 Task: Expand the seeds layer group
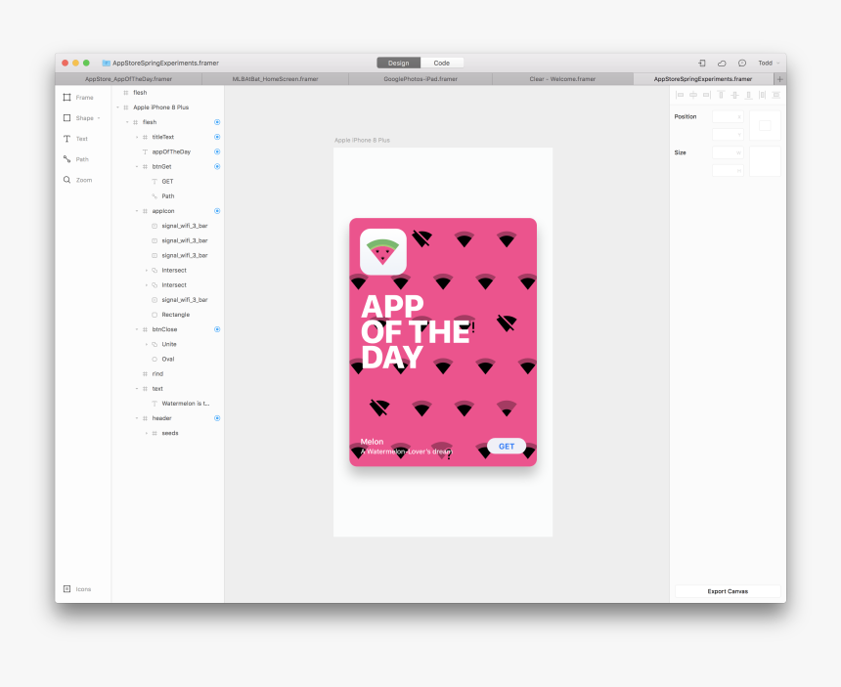147,433
